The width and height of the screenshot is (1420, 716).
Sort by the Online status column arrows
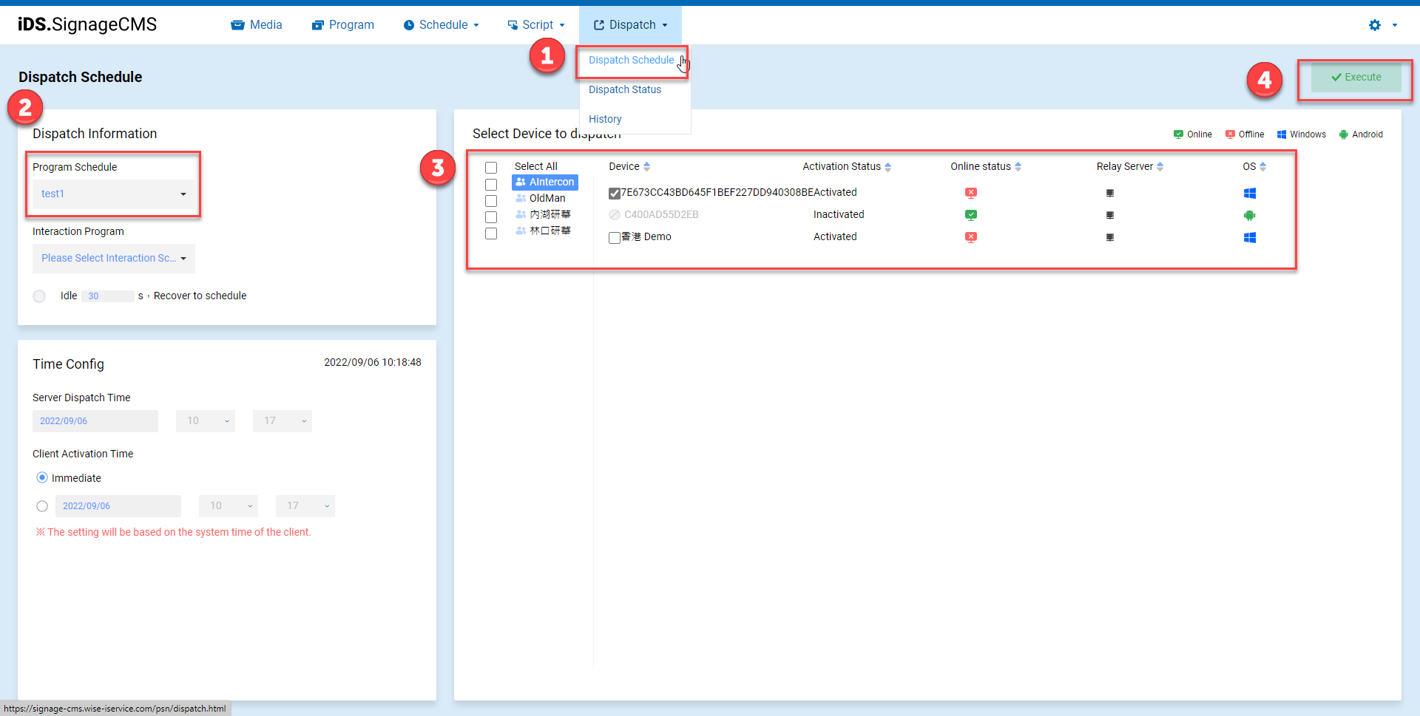click(x=1018, y=166)
